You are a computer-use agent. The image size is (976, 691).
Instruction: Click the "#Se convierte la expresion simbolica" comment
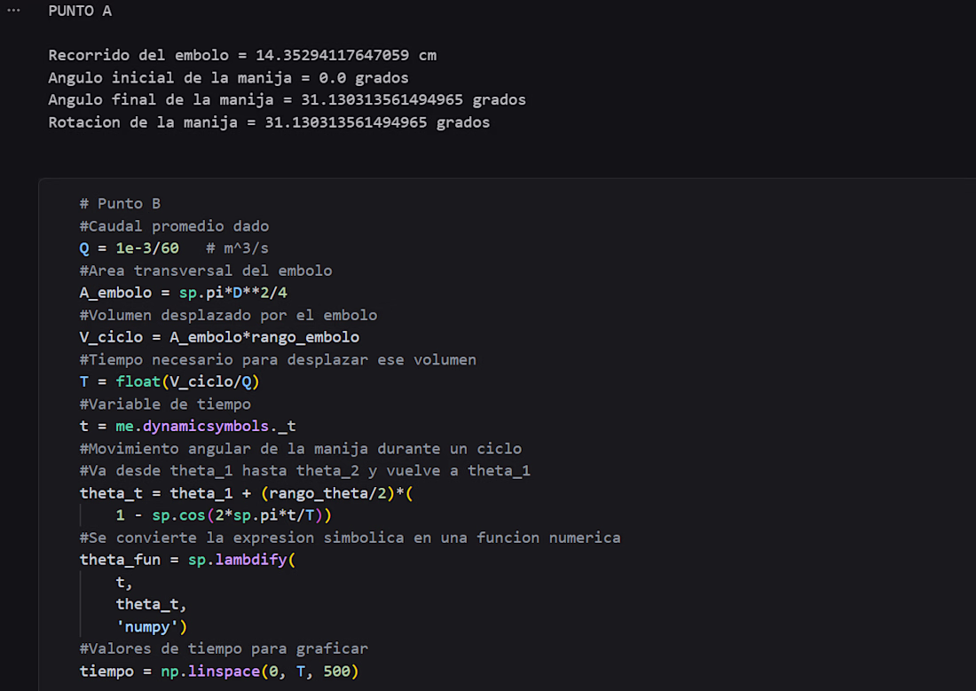pos(350,538)
